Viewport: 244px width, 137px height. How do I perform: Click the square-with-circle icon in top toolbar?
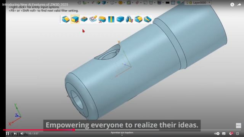coord(129,3)
